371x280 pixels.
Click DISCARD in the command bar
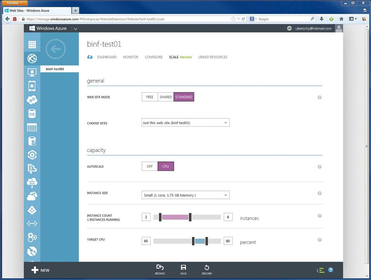point(207,269)
